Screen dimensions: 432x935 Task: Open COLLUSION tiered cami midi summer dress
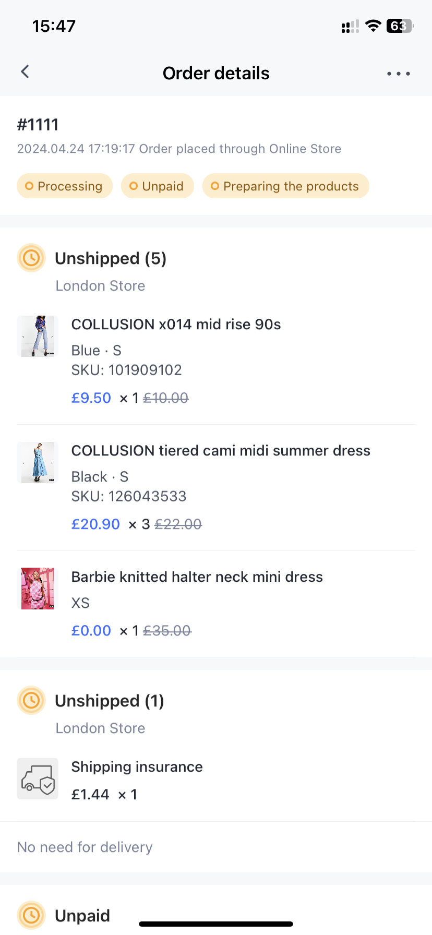221,451
